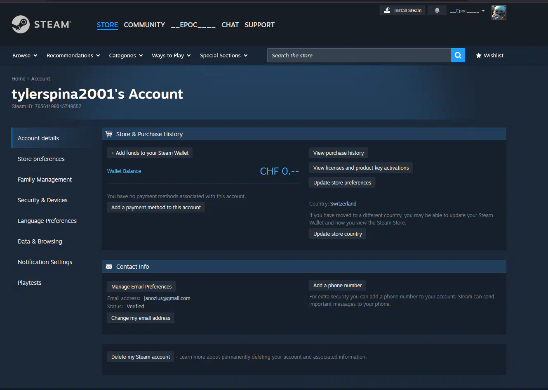Expand the Categories dropdown
Image resolution: width=548 pixels, height=390 pixels.
(126, 55)
